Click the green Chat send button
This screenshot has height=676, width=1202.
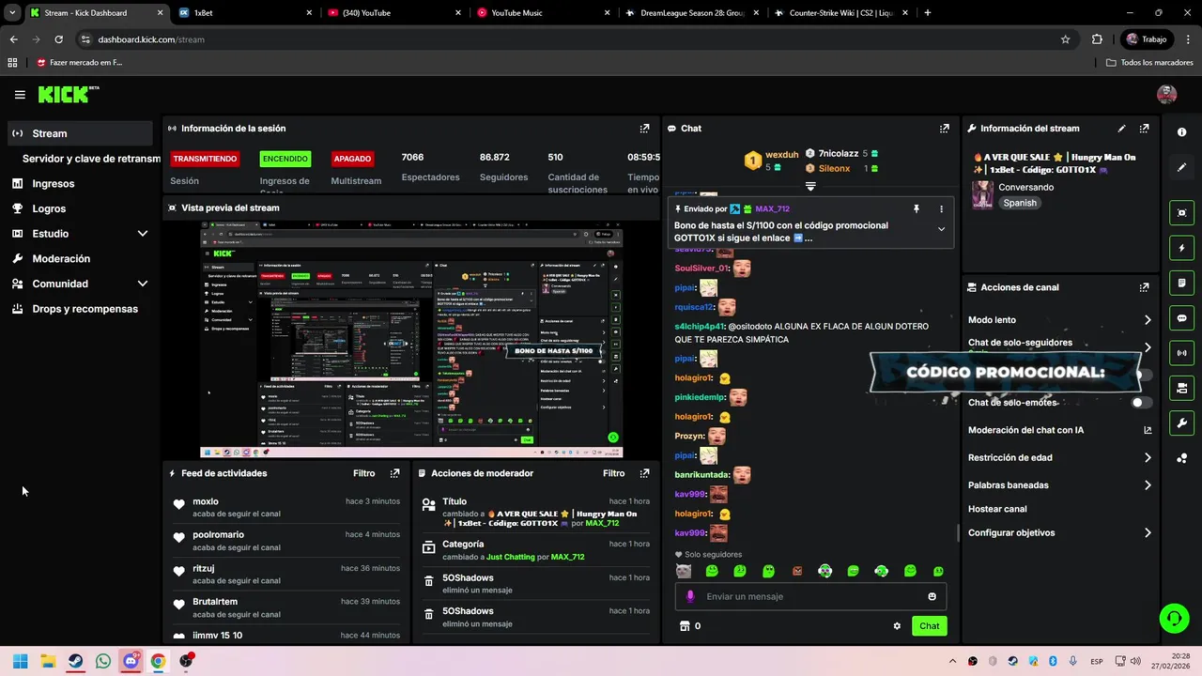click(x=929, y=626)
